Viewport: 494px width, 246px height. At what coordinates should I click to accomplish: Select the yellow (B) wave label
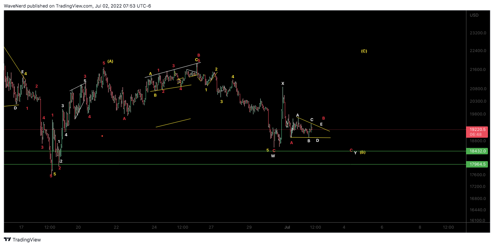click(x=362, y=152)
